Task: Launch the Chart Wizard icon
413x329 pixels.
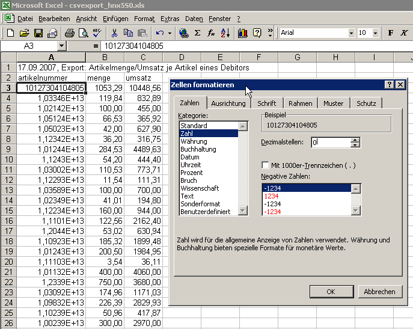Action: click(x=243, y=33)
